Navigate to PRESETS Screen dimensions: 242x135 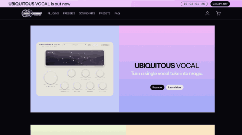[105, 14]
